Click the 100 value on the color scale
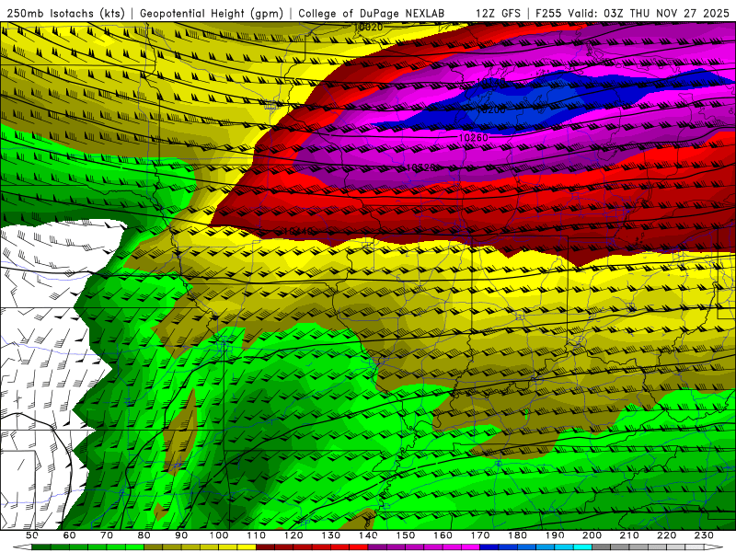 pyautogui.click(x=219, y=535)
